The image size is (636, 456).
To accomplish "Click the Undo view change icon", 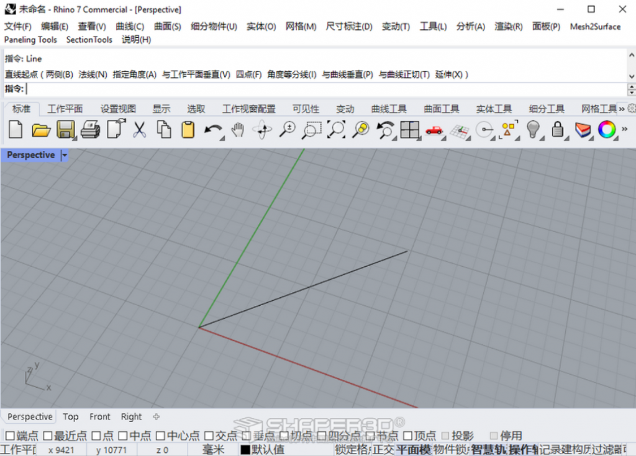I will (385, 130).
